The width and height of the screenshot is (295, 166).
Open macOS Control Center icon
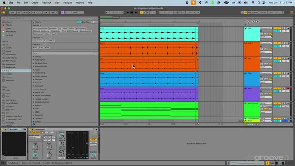click(x=264, y=3)
